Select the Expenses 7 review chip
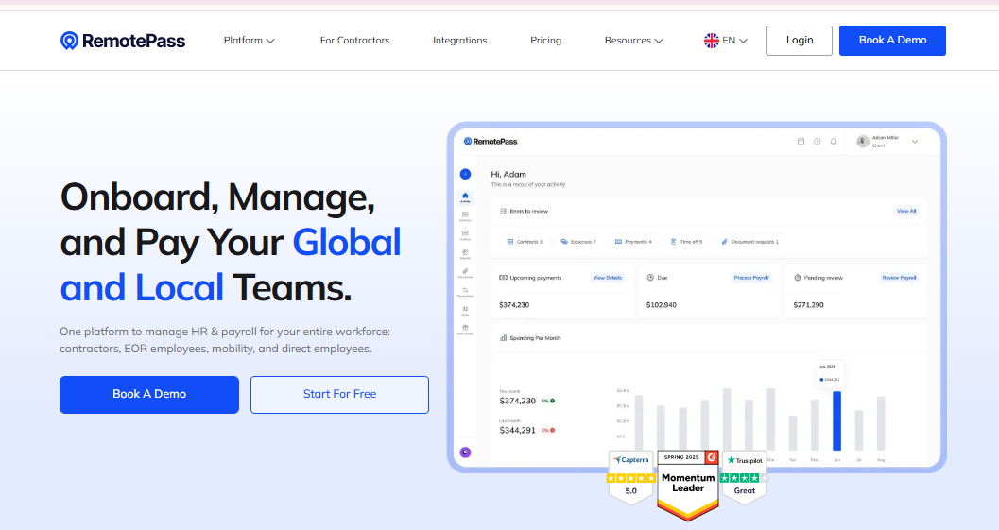Viewport: 999px width, 530px height. (578, 242)
